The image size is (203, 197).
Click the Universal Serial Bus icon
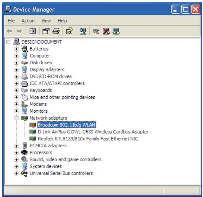[x=24, y=173]
